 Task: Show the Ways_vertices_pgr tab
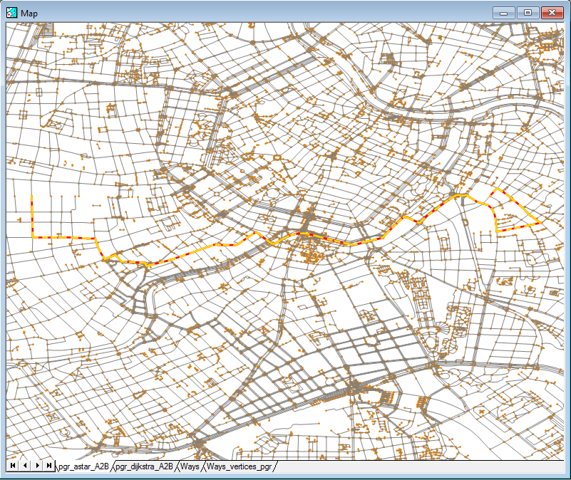[239, 466]
